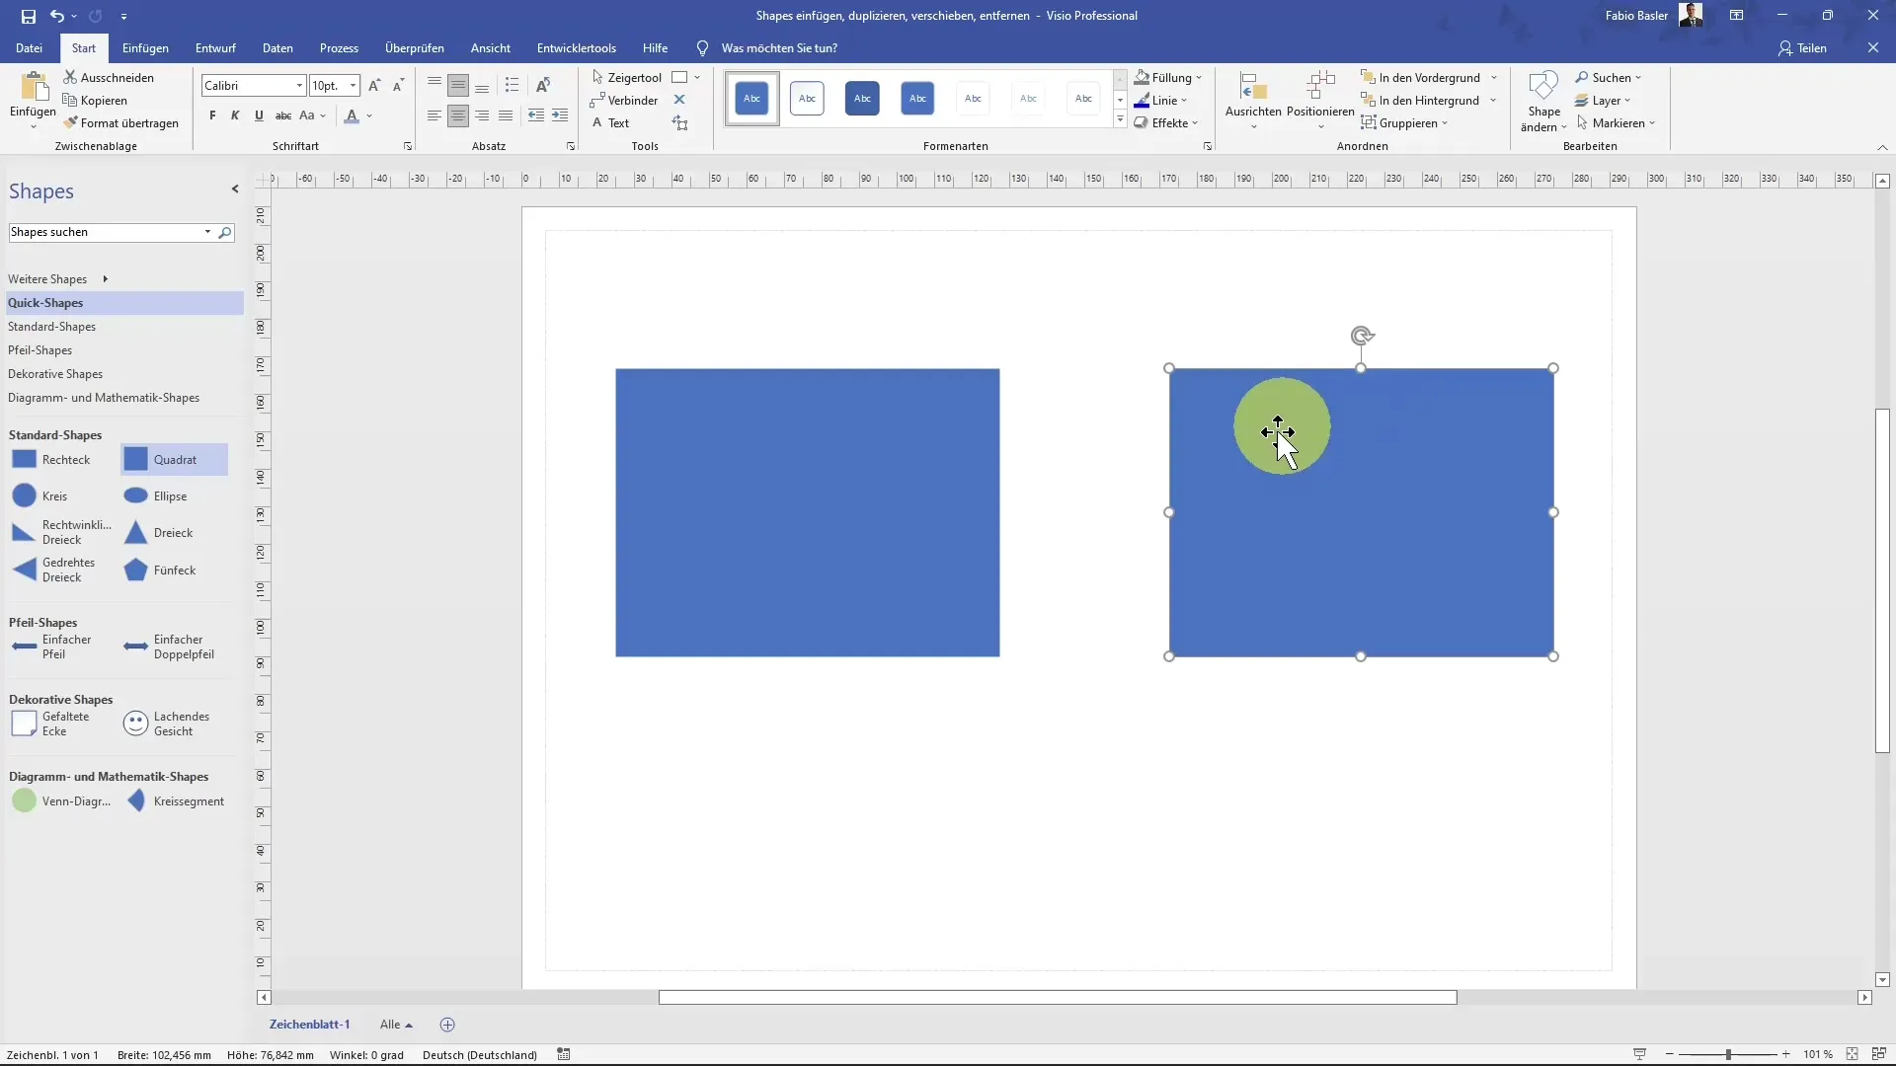Select the Zeigertool pointer tool
Viewport: 1896px width, 1066px height.
[626, 77]
